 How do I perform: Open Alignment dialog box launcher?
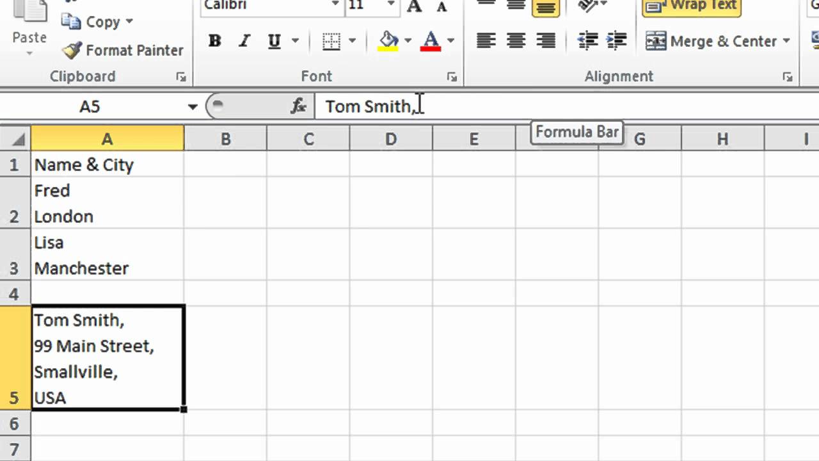787,77
